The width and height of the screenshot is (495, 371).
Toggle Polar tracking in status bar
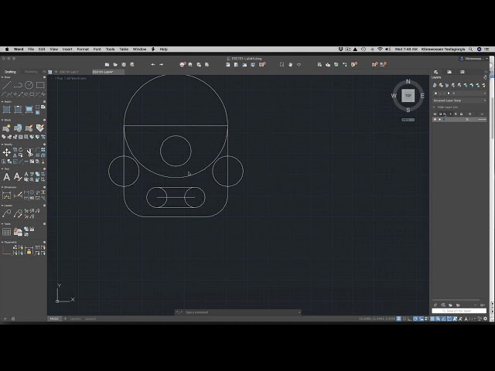415,319
